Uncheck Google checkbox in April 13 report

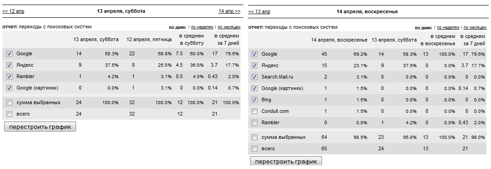tap(10, 54)
